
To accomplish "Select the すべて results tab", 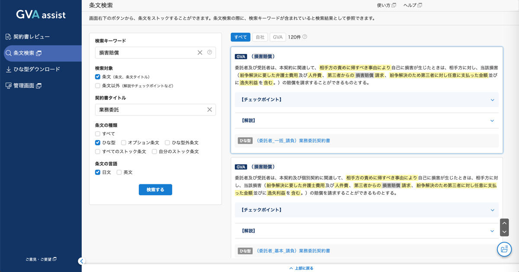I will [240, 37].
